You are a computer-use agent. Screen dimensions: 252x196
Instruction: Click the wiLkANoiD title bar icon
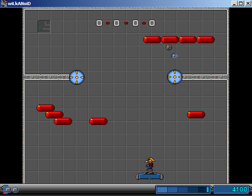point(4,4)
